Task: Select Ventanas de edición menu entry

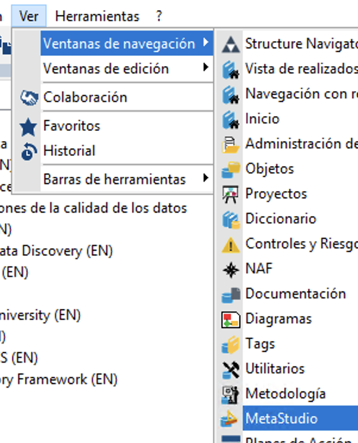Action: 127,68
